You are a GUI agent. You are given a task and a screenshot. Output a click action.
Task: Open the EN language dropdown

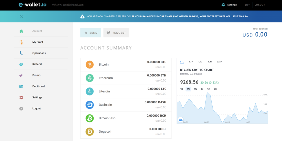247,5
